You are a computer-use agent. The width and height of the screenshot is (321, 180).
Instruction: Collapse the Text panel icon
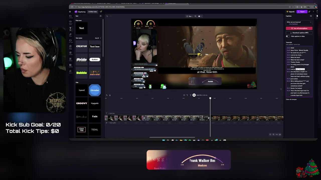coord(101,16)
